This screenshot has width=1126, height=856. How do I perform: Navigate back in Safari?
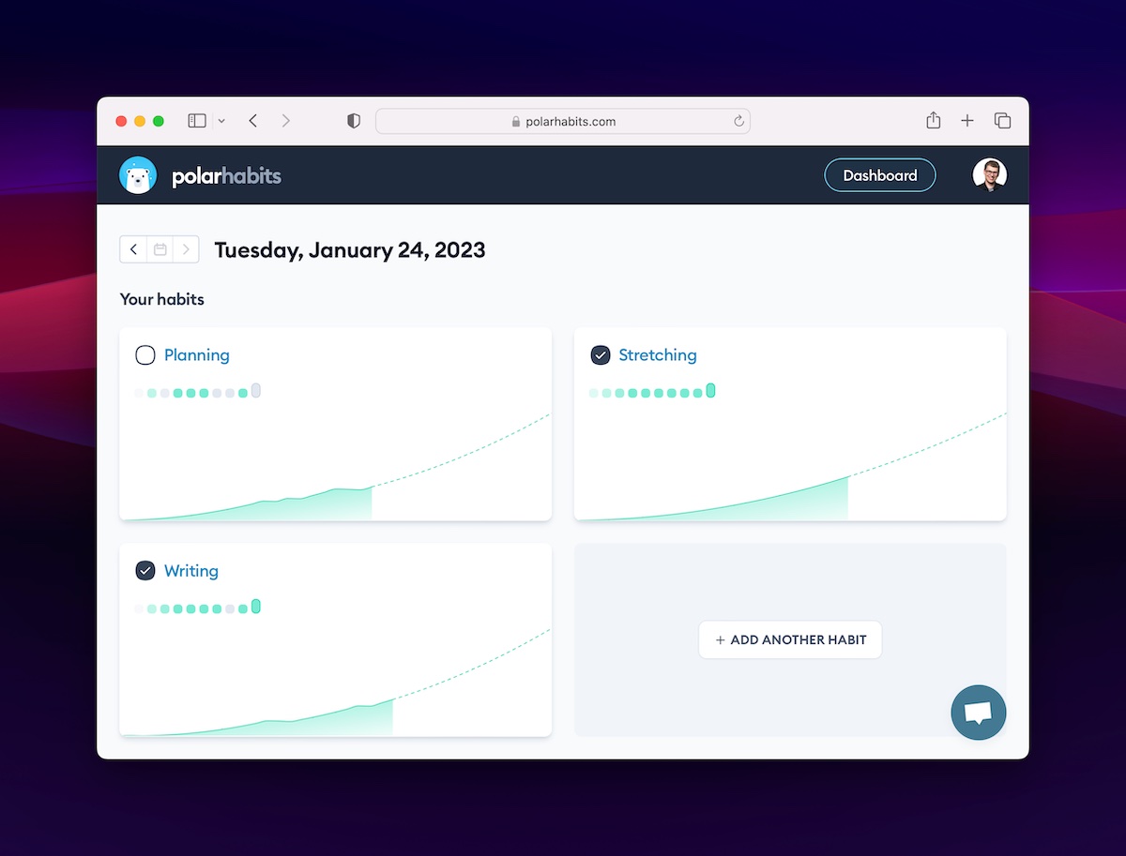point(253,121)
